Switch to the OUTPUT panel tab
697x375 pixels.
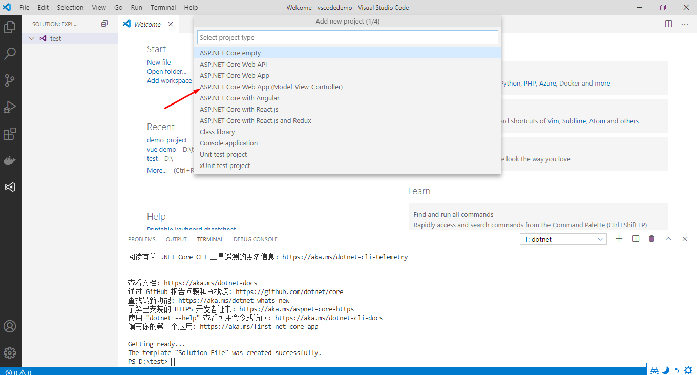pyautogui.click(x=176, y=239)
